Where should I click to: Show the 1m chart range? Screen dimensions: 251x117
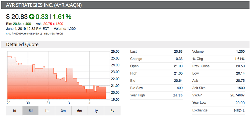[x=47, y=111]
